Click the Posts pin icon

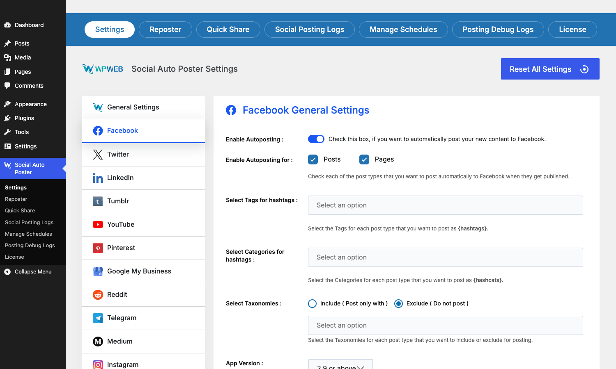pyautogui.click(x=7, y=43)
